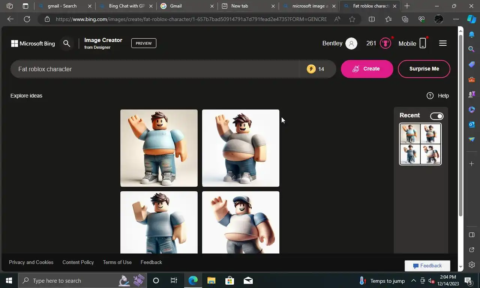Open sidebar settings gear icon
This screenshot has width=480, height=288.
[472, 265]
